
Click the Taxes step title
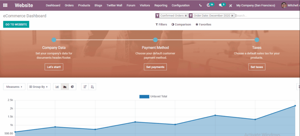pyautogui.click(x=257, y=48)
